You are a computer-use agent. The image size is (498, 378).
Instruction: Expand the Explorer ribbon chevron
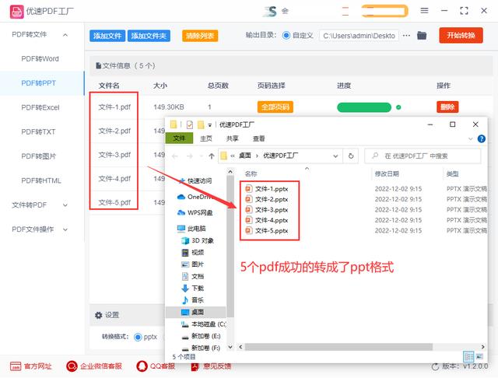pos(470,138)
